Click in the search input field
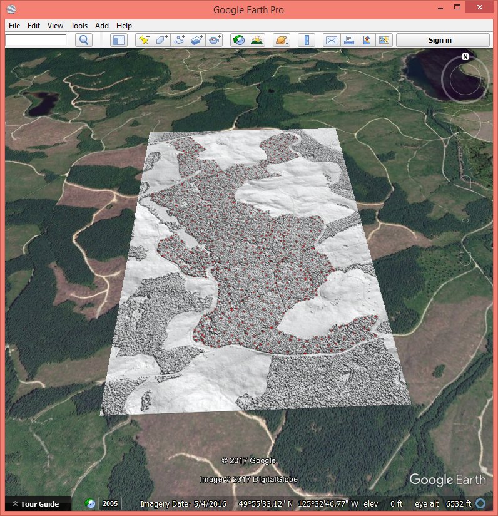 (36, 40)
